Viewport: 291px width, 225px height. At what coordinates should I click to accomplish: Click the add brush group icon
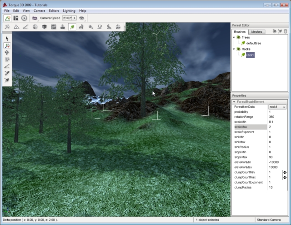point(275,32)
